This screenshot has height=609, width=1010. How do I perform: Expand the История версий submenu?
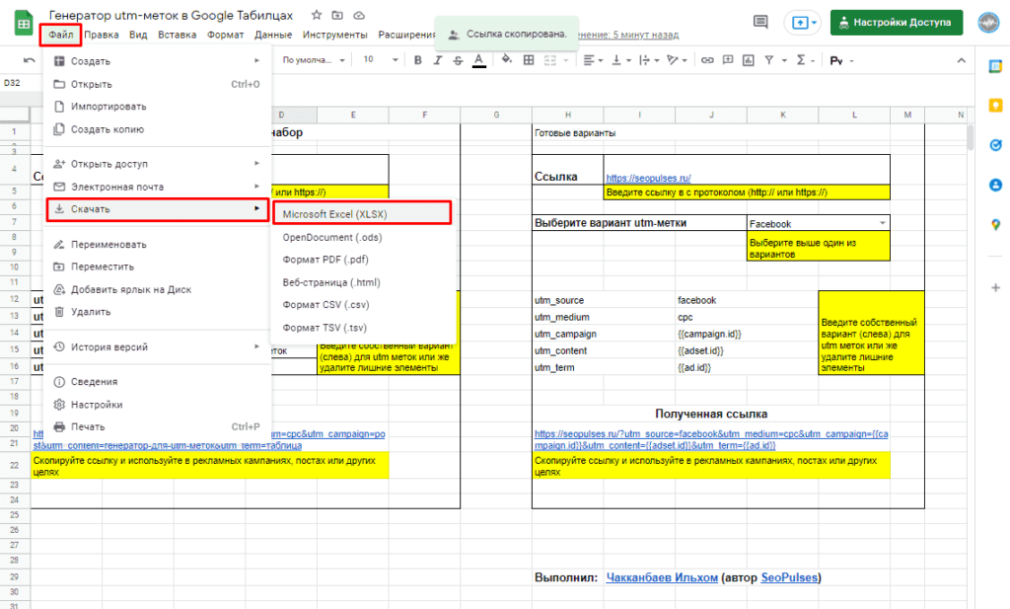click(x=157, y=346)
